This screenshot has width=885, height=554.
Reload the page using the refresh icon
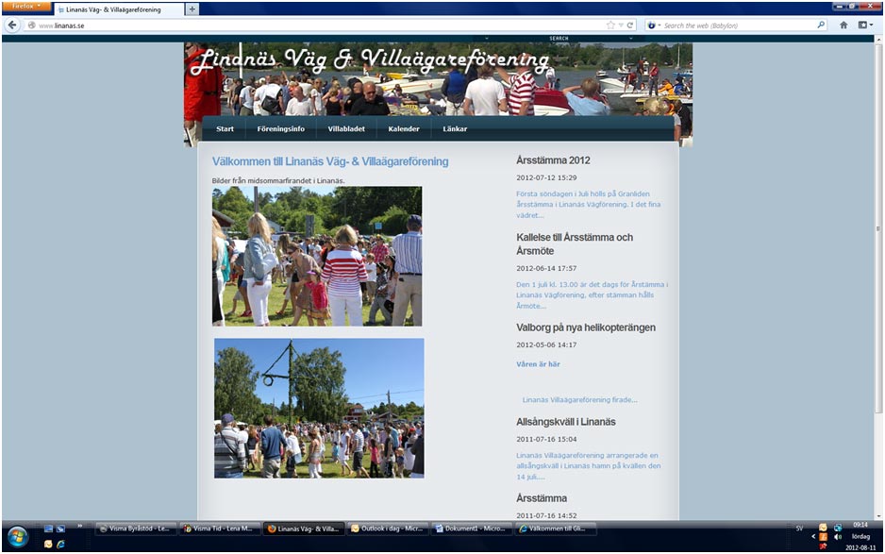(630, 25)
